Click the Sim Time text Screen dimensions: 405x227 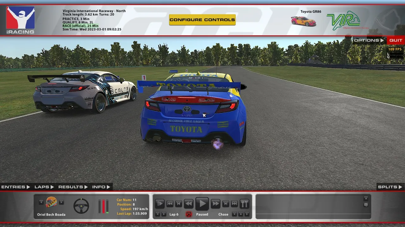tap(92, 29)
